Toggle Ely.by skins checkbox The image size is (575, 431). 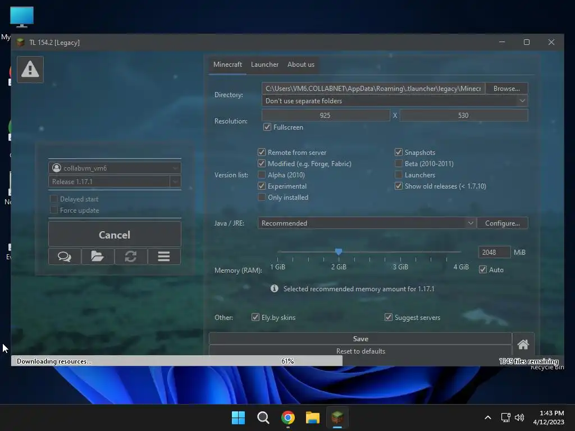point(255,317)
